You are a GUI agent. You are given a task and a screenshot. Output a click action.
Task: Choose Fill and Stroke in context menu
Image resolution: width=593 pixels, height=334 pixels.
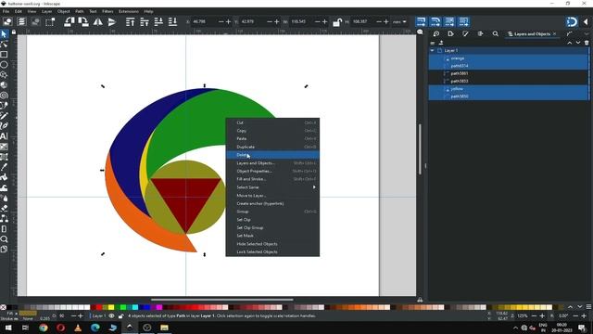(x=272, y=179)
